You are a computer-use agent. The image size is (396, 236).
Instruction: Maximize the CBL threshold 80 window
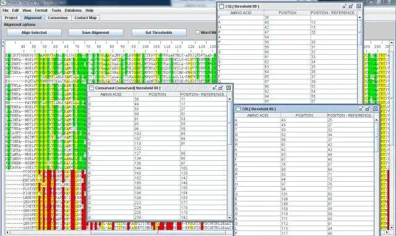[368, 109]
